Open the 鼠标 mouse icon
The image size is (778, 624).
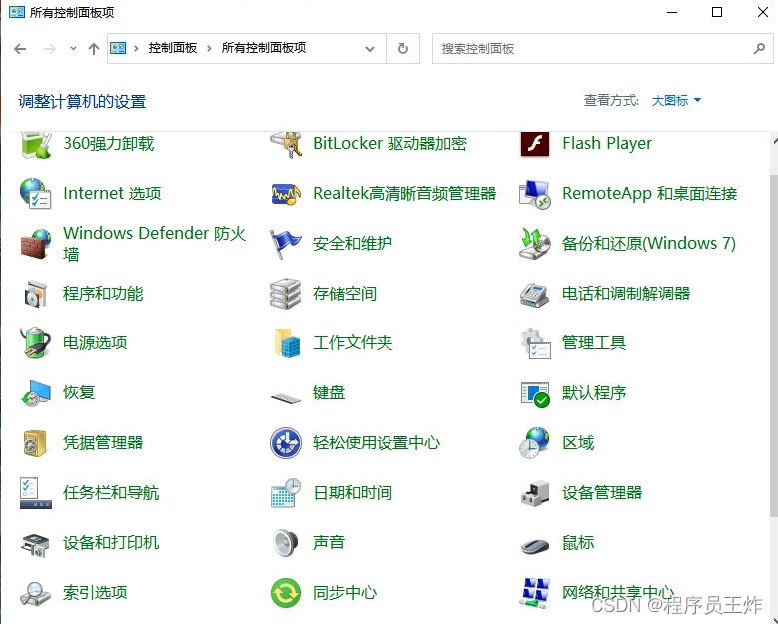[x=535, y=546]
